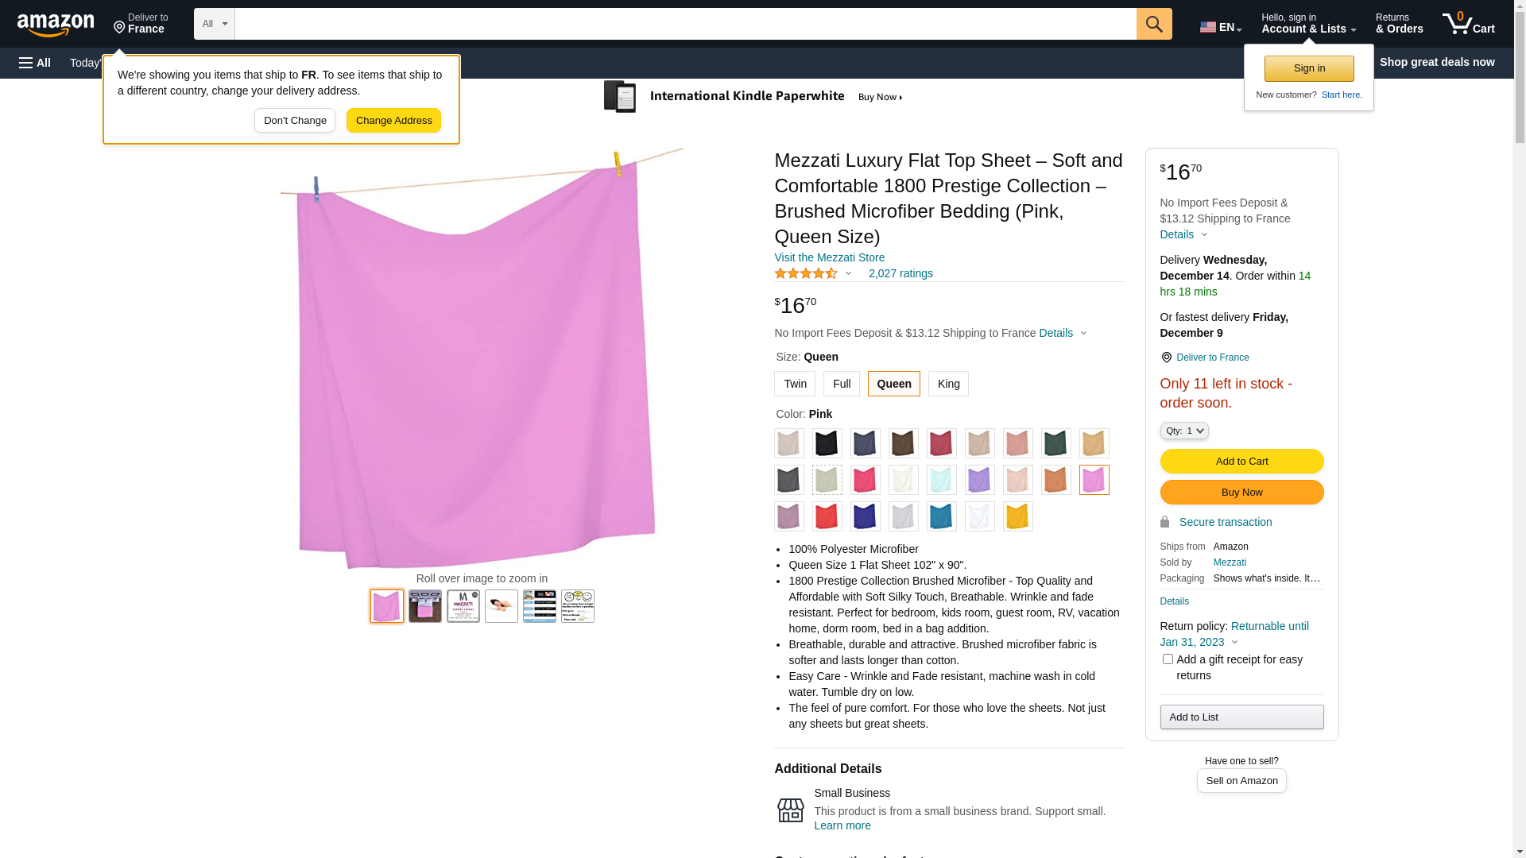Select the King size option
The image size is (1526, 858).
click(949, 384)
